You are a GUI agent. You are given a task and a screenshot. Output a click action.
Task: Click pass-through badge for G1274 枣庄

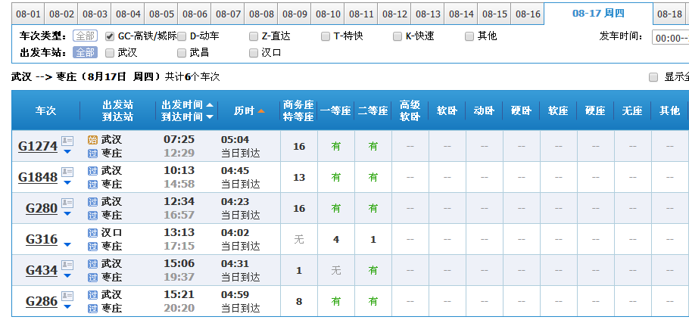92,154
